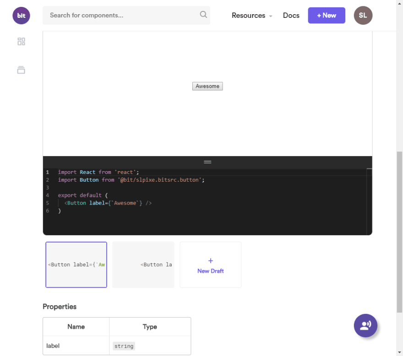Open the voice chat support bubble
This screenshot has width=403, height=356.
point(365,325)
